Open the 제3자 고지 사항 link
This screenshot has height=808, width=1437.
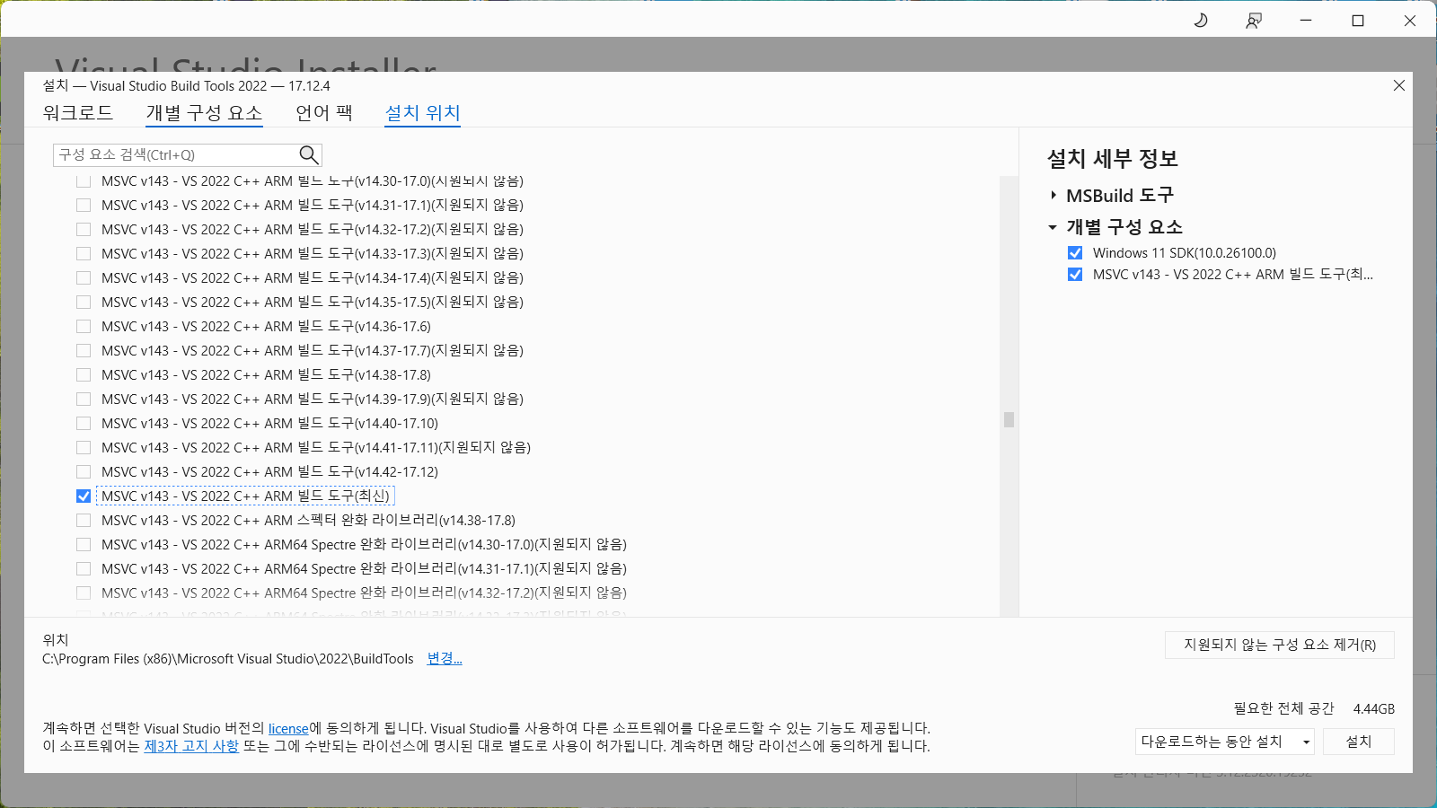pyautogui.click(x=191, y=746)
